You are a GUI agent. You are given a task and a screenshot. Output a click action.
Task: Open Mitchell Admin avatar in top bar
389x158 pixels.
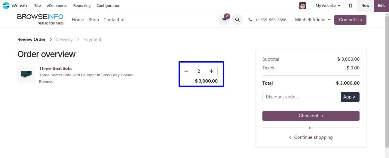[302, 6]
